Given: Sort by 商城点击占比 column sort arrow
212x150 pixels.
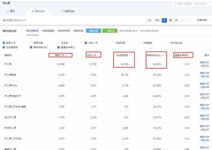Looking at the screenshot, I should point(163,55).
